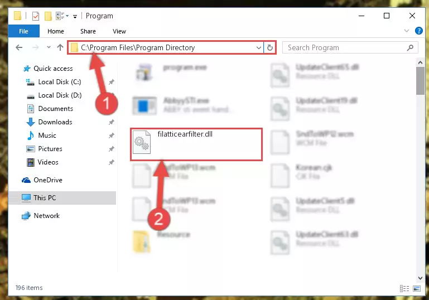Switch to Details view icon
The image size is (429, 300).
tap(404, 288)
